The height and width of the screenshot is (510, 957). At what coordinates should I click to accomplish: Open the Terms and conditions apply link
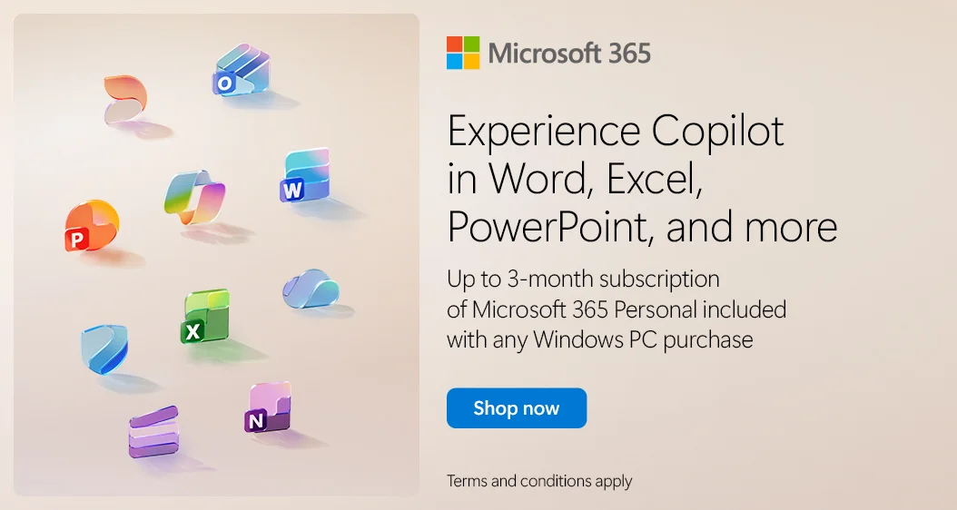539,481
